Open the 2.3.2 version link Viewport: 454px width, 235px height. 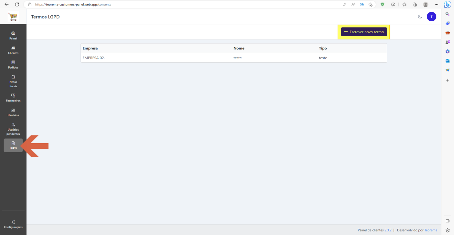[x=388, y=230]
